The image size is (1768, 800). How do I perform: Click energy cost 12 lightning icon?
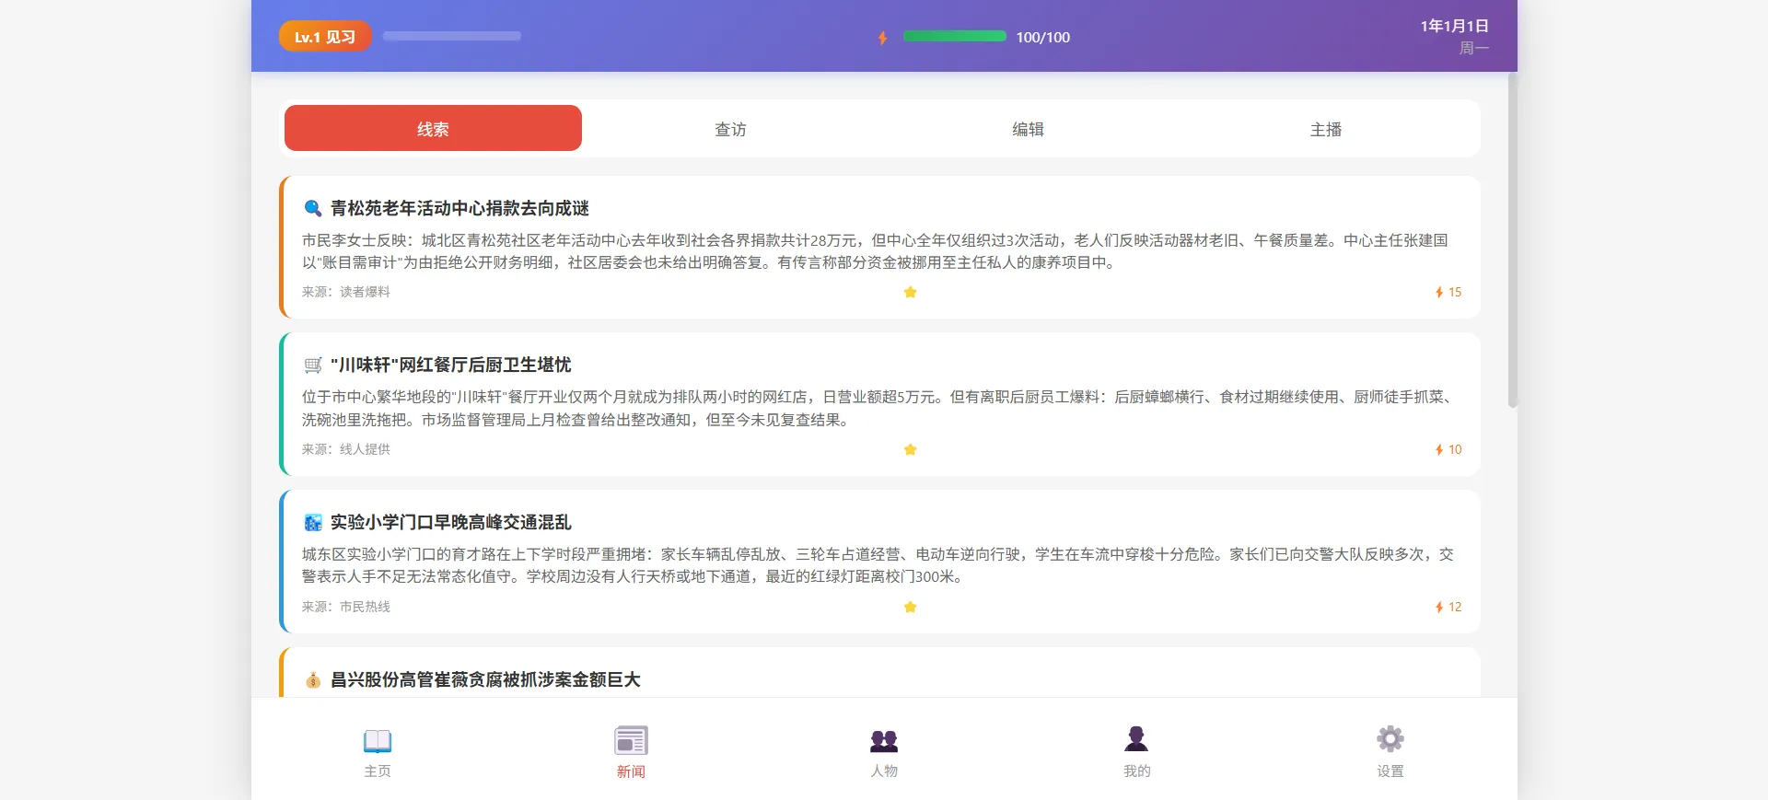[1439, 608]
